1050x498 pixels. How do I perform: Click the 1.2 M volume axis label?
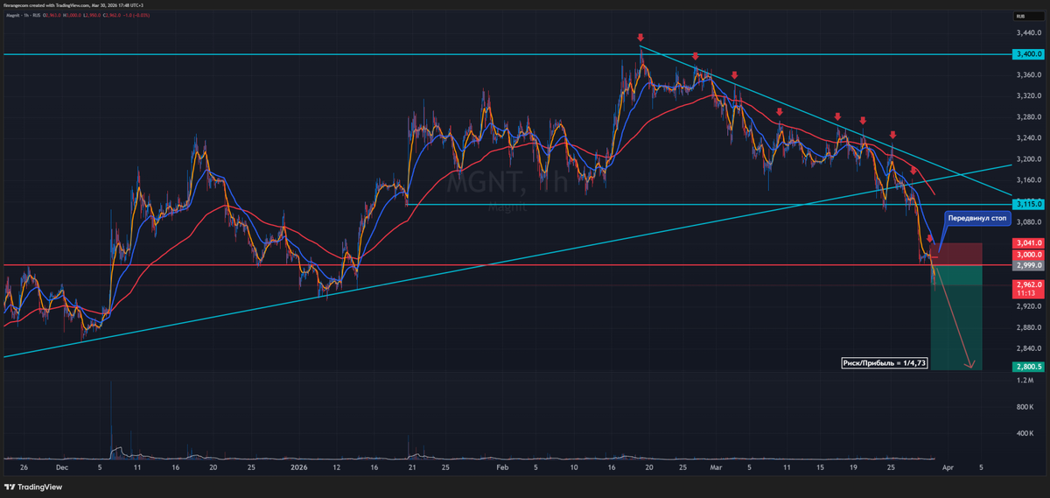click(1025, 382)
